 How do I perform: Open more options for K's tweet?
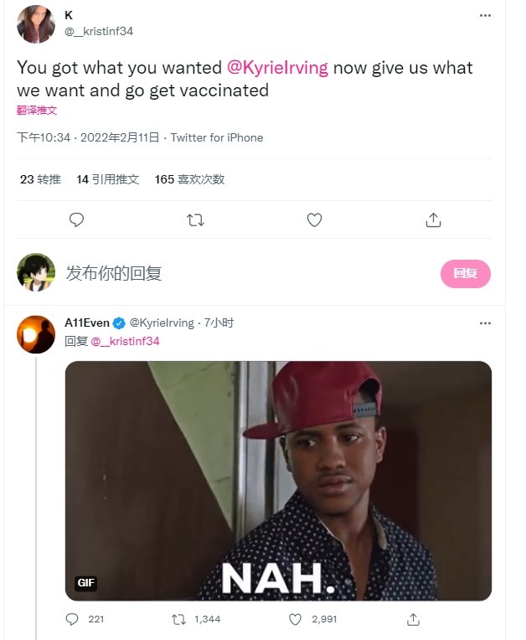[485, 15]
